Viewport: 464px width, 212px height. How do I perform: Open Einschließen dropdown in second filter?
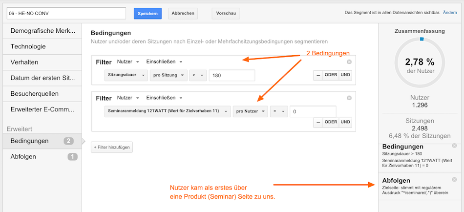(x=164, y=98)
